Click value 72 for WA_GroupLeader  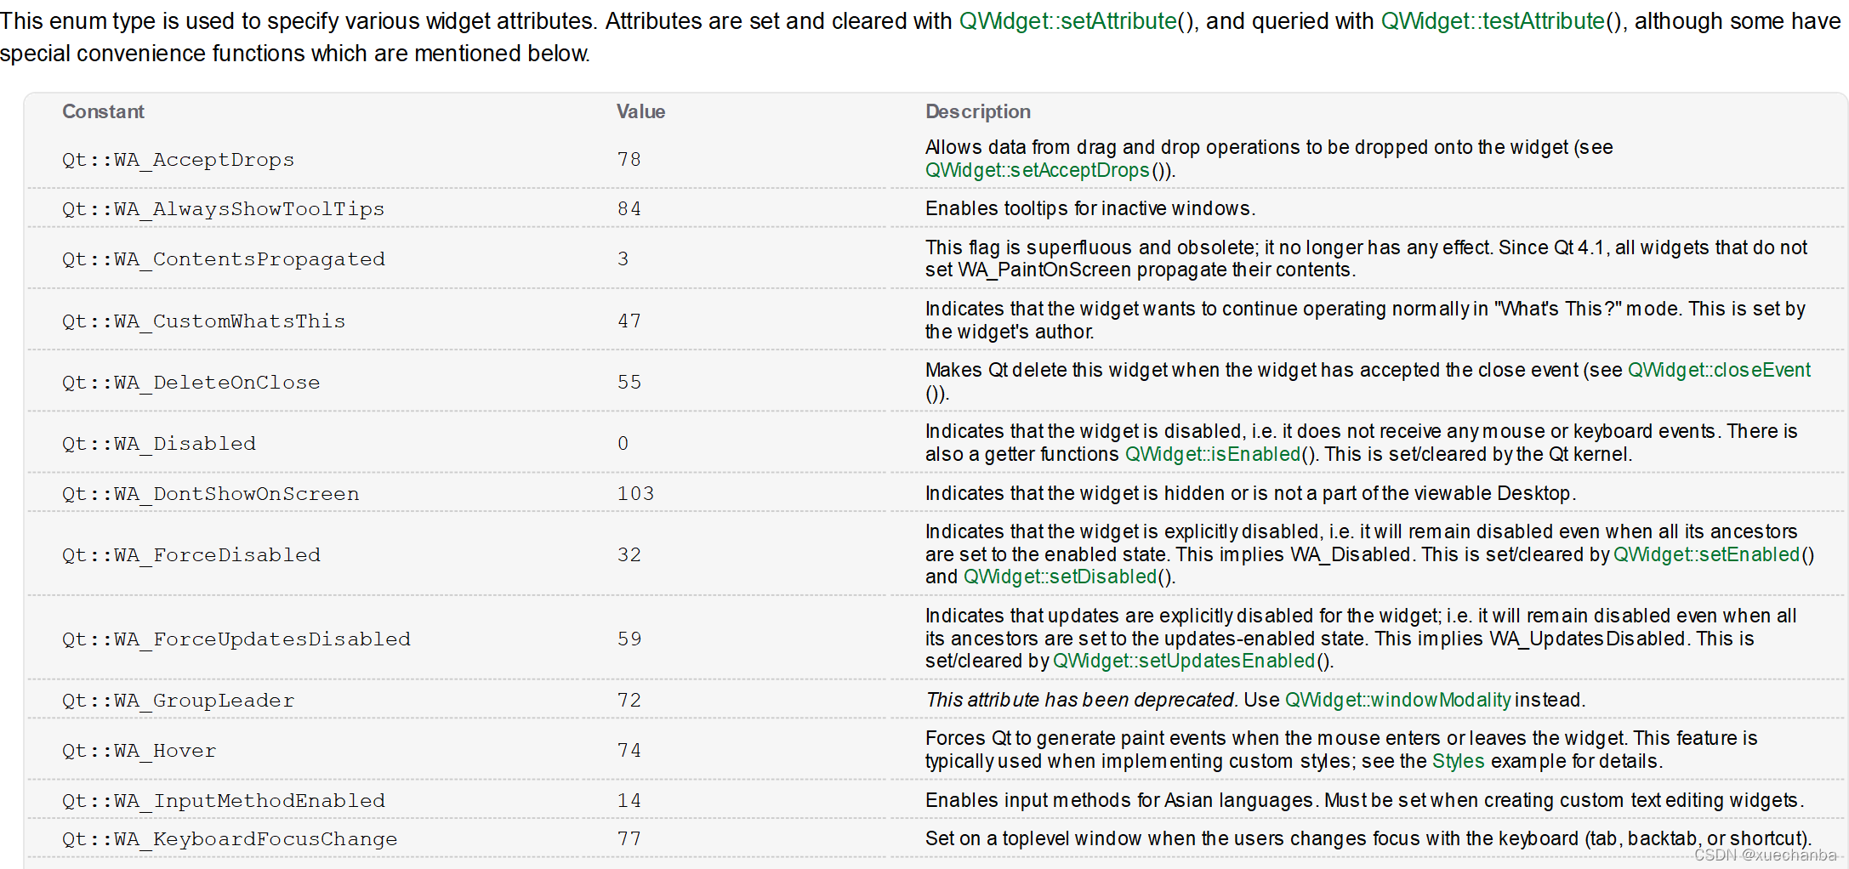[x=629, y=701]
